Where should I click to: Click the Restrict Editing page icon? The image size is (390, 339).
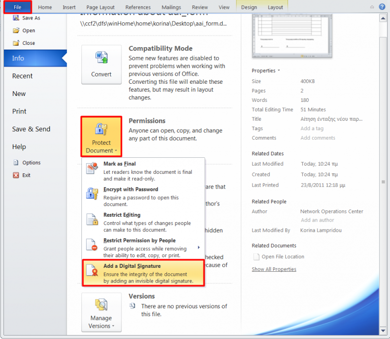92,219
